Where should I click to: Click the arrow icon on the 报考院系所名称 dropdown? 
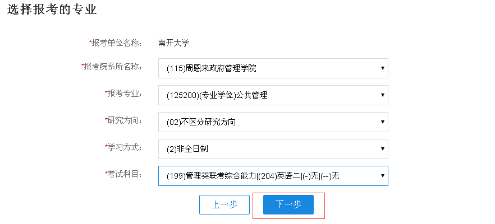pyautogui.click(x=382, y=68)
